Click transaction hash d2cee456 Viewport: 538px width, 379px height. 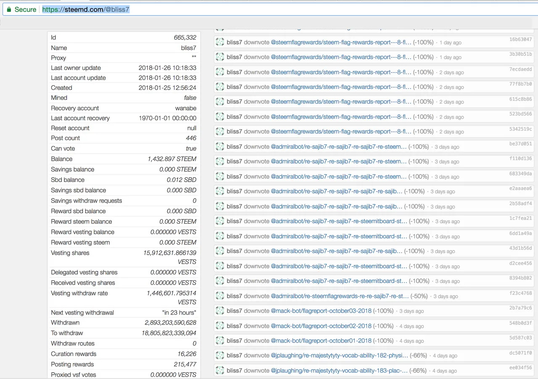[520, 263]
